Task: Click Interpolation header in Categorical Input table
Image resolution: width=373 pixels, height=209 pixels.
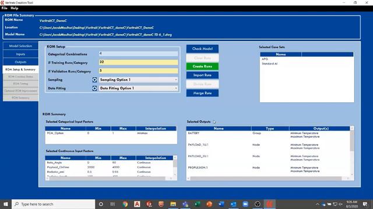Action: pos(156,128)
